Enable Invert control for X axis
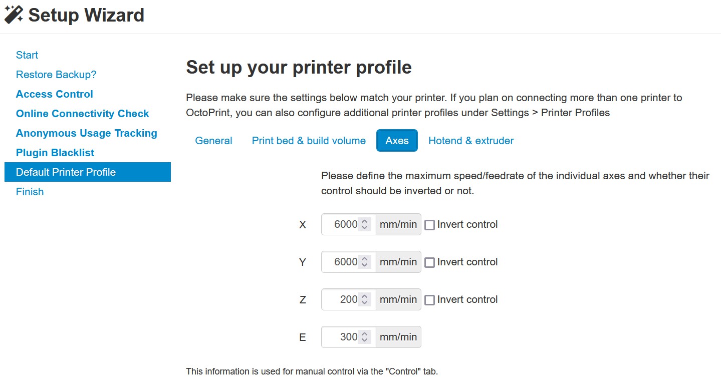 tap(429, 225)
